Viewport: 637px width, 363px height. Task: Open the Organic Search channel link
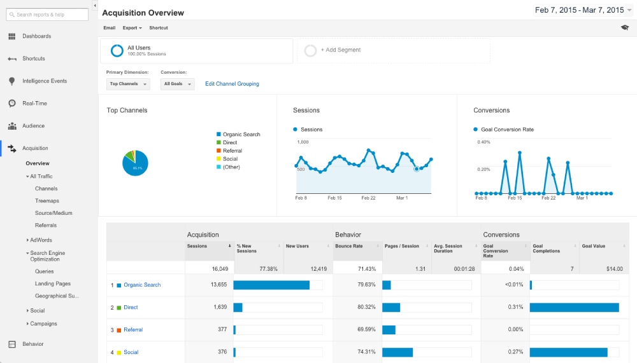142,285
